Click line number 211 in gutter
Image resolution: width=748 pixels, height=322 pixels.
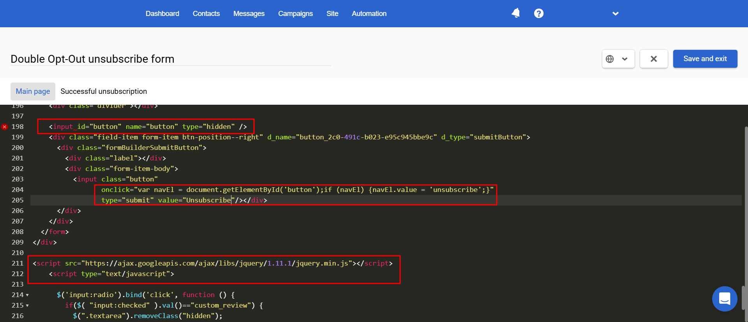pos(18,263)
